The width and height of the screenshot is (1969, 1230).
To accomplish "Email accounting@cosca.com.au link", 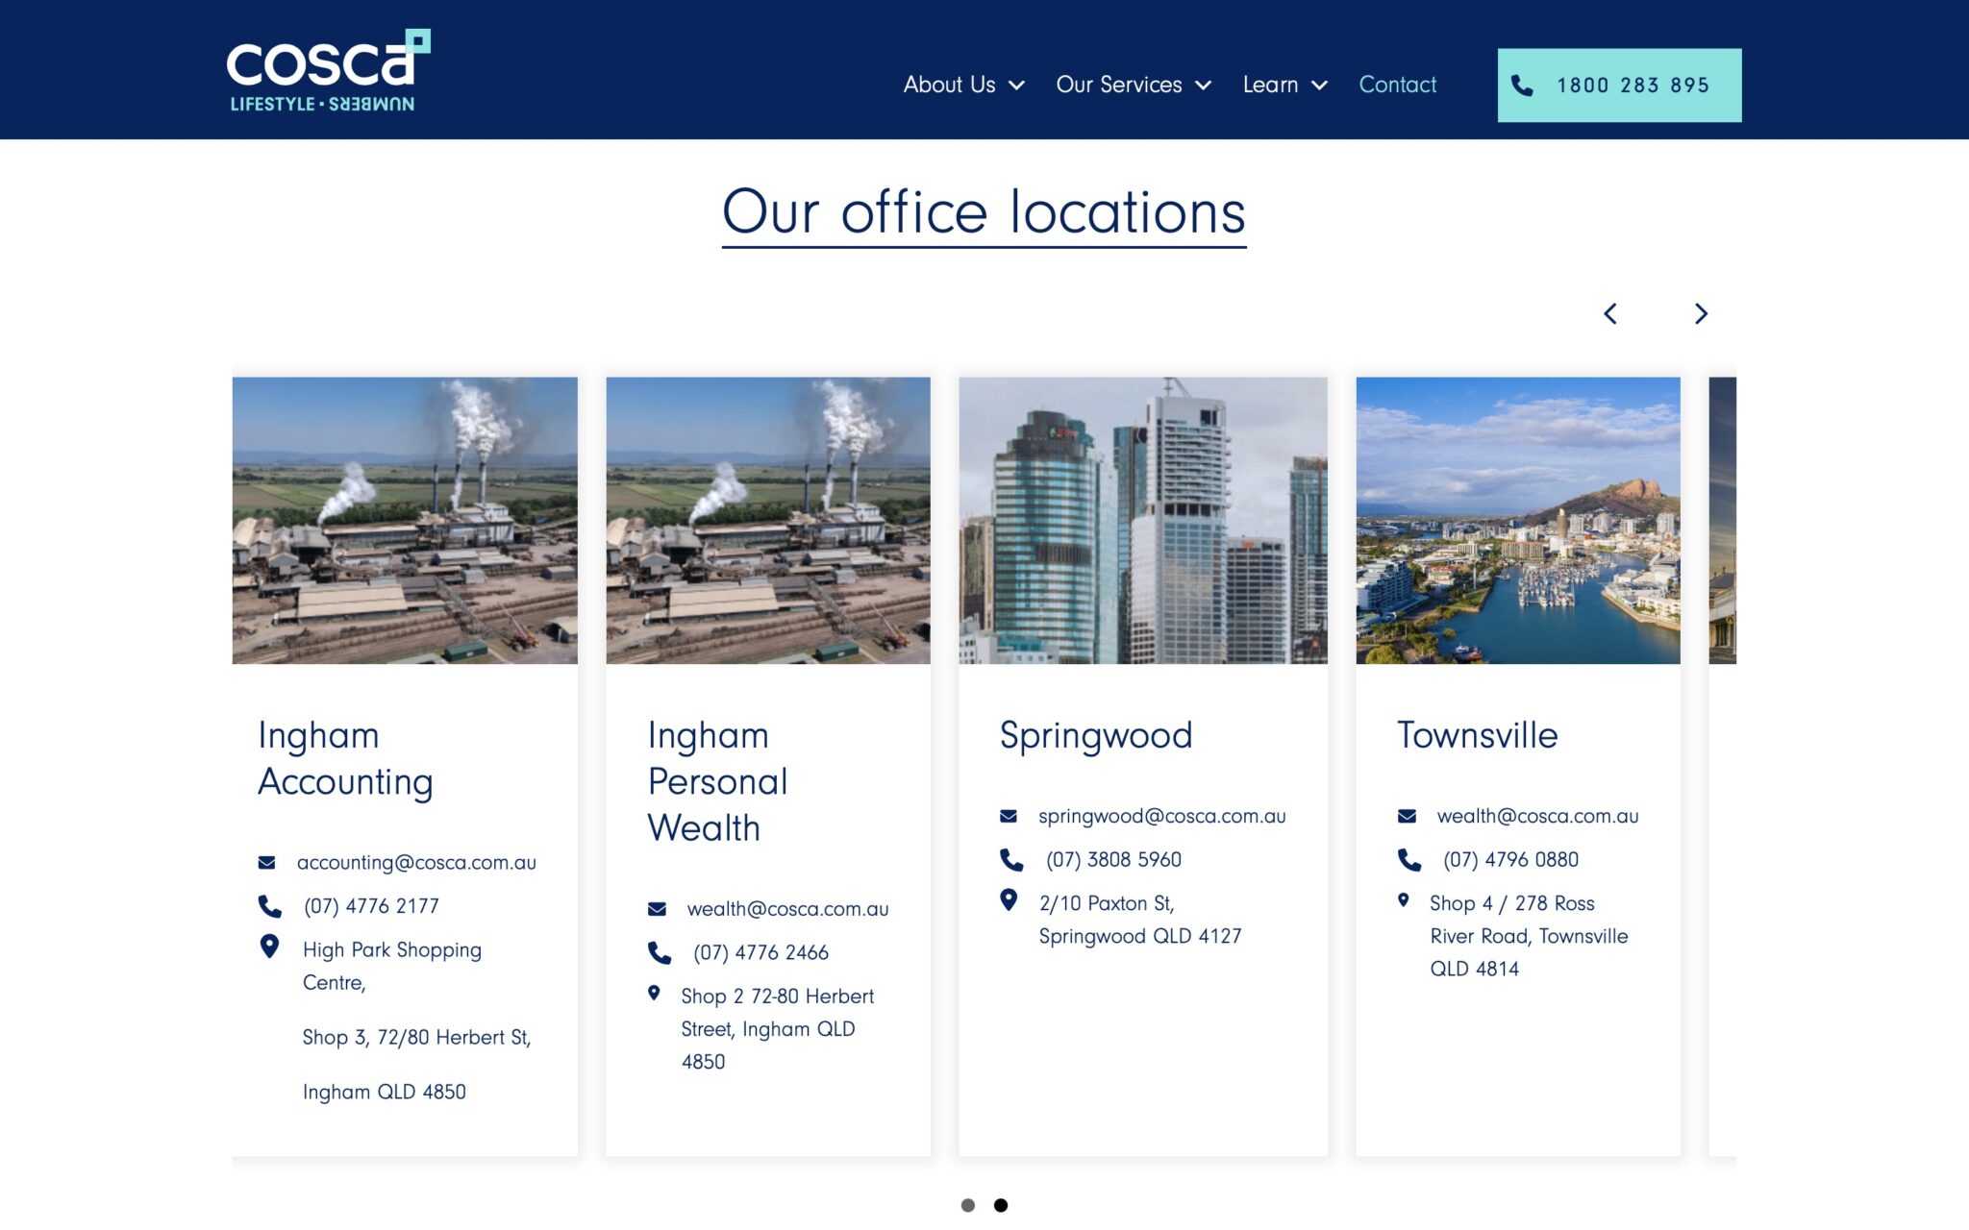I will [x=416, y=863].
